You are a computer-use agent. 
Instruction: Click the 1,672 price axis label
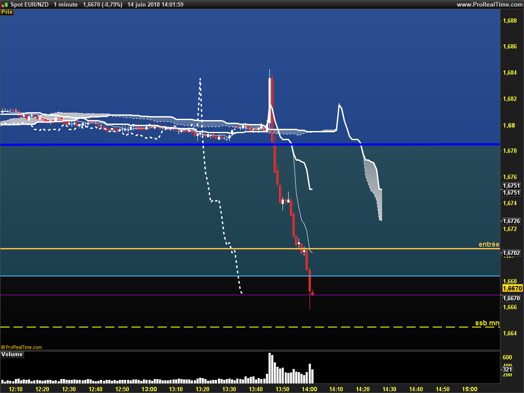(x=510, y=229)
